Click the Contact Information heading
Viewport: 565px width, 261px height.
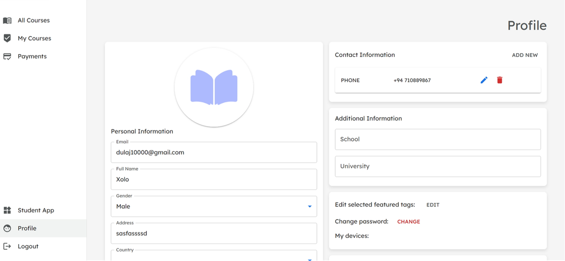365,55
